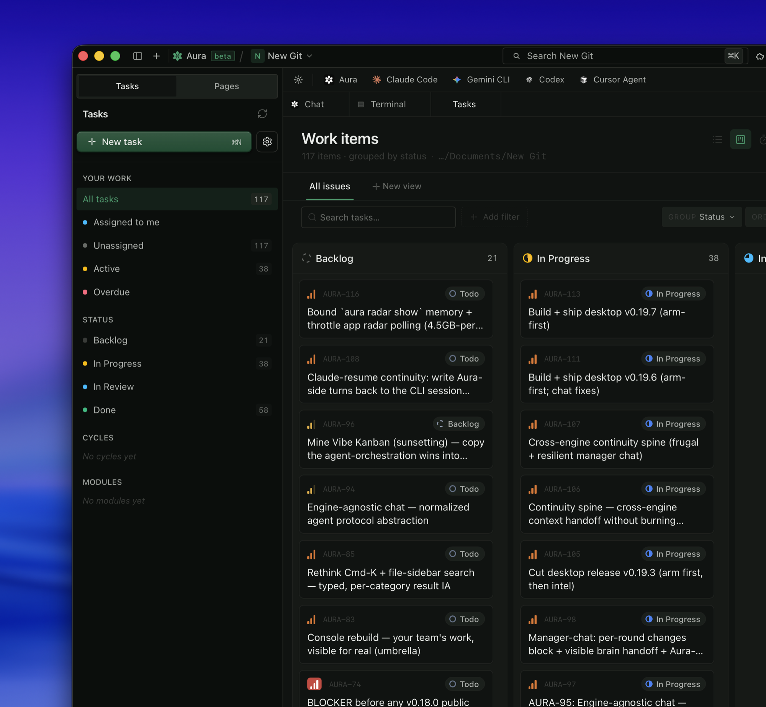Open card Claude-resume continuity write Aura-side
This screenshot has height=707, width=766.
(x=396, y=374)
